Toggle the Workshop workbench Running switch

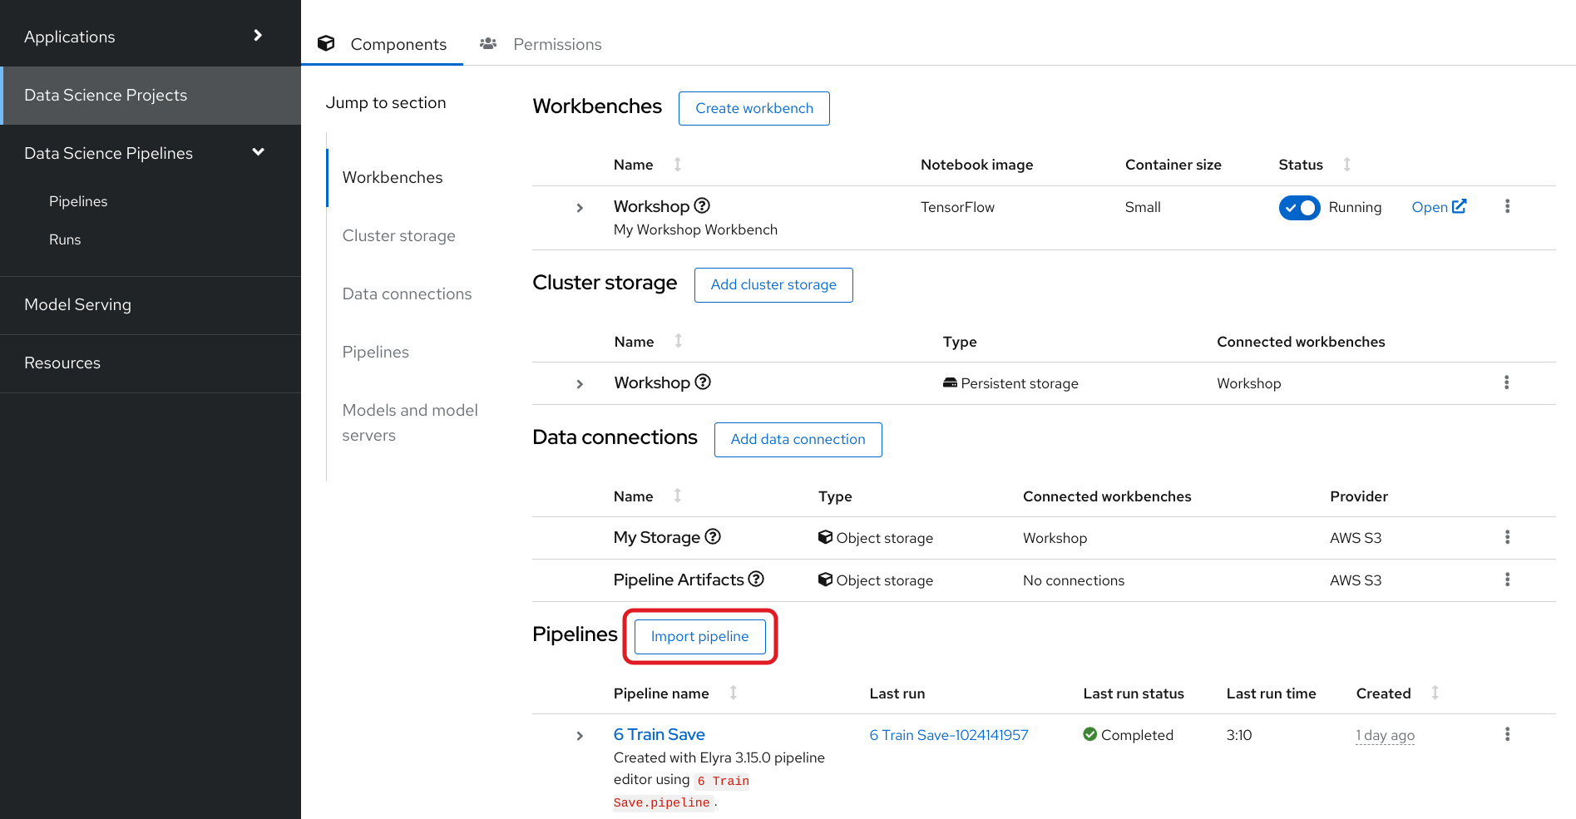point(1299,207)
